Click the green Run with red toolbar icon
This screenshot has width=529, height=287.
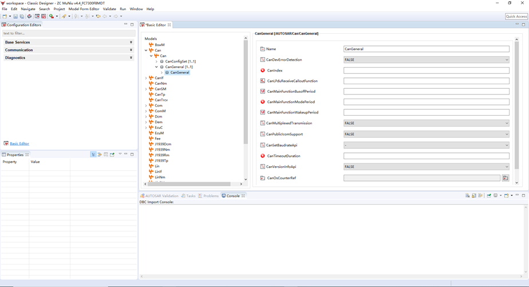pyautogui.click(x=52, y=16)
